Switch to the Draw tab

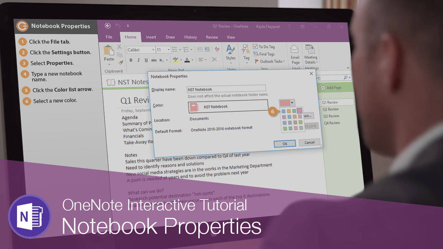pos(170,37)
